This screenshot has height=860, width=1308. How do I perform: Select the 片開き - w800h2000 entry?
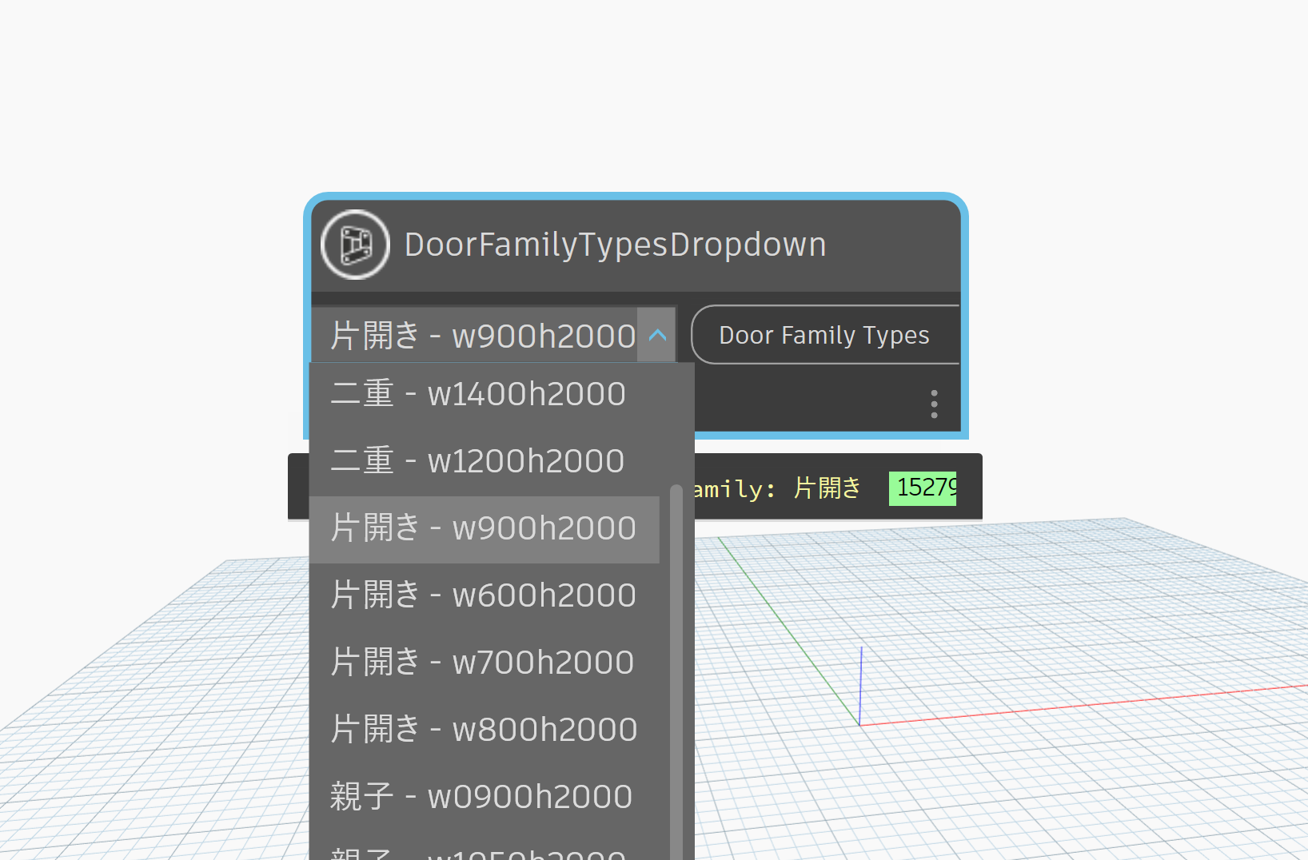[x=484, y=730]
